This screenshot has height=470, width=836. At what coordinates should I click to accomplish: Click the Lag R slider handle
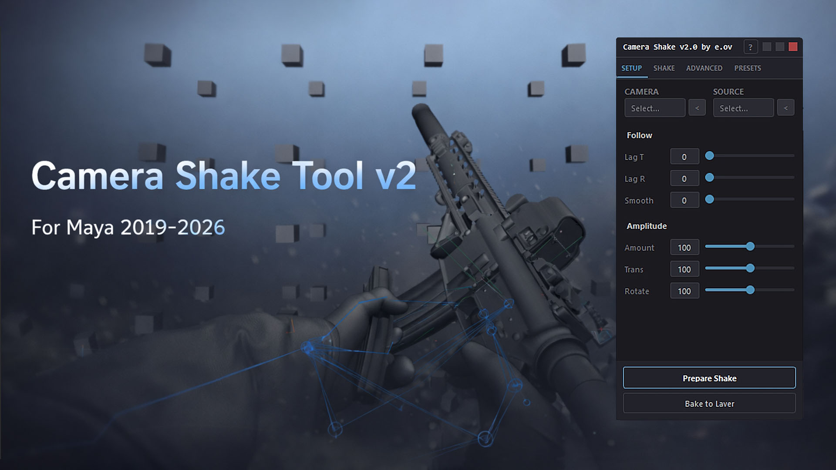point(709,178)
